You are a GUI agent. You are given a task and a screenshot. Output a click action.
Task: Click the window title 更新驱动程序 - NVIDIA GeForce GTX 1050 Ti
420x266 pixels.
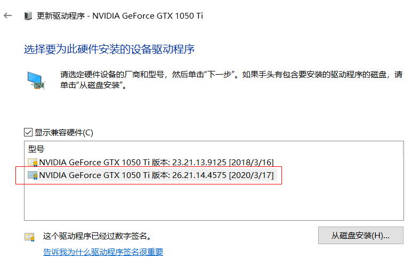(120, 16)
